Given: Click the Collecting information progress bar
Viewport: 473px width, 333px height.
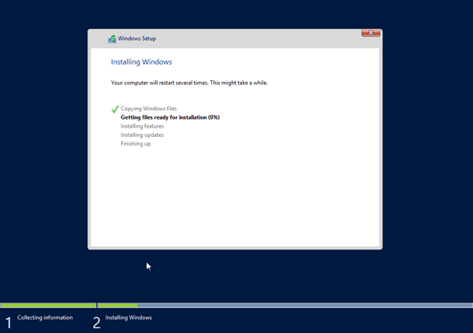Looking at the screenshot, I should [48, 305].
